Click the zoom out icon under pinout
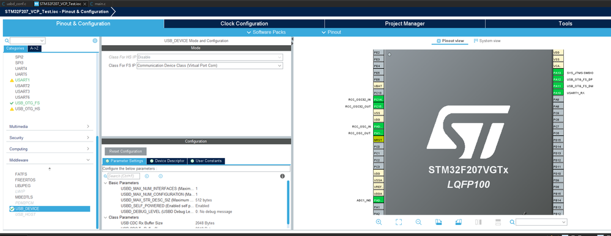 tap(418, 222)
